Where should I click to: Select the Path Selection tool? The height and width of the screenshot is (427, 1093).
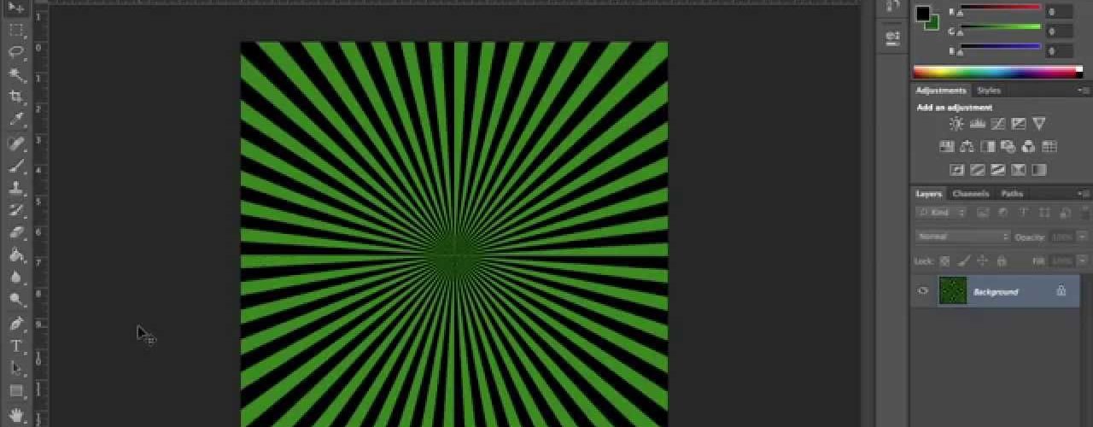pos(16,369)
